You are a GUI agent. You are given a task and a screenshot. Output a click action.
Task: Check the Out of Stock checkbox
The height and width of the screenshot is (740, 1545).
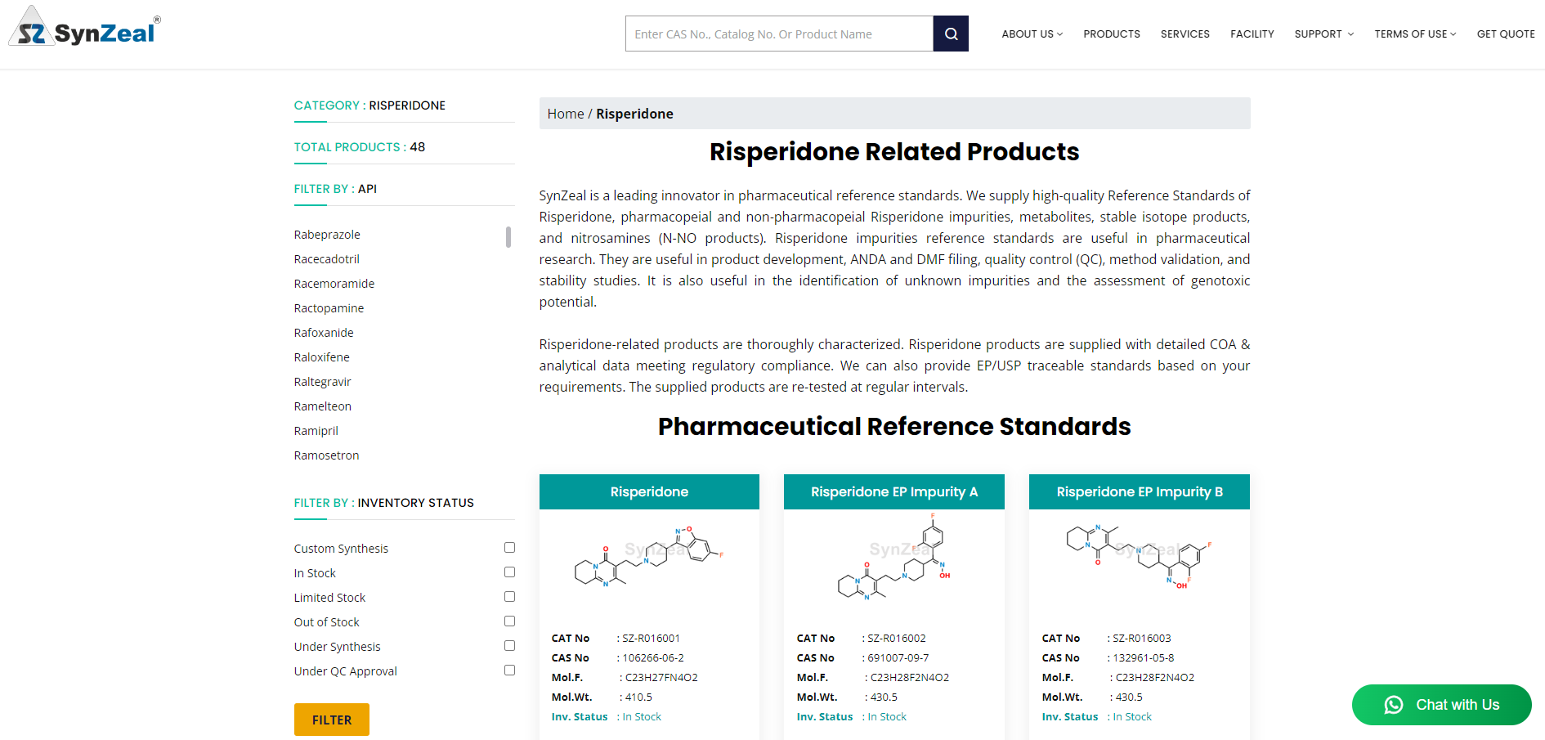coord(509,621)
